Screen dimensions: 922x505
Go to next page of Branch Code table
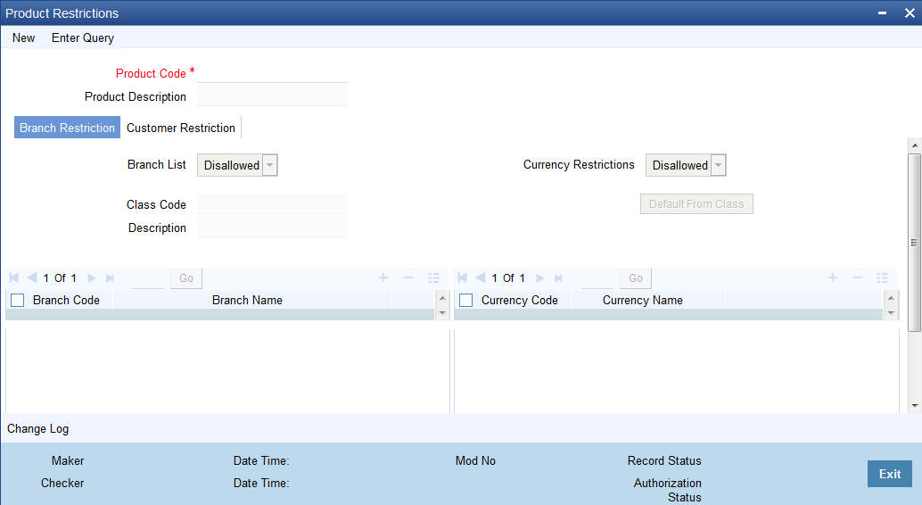coord(92,277)
